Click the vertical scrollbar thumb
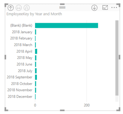This screenshot has height=114, width=123. point(117,58)
